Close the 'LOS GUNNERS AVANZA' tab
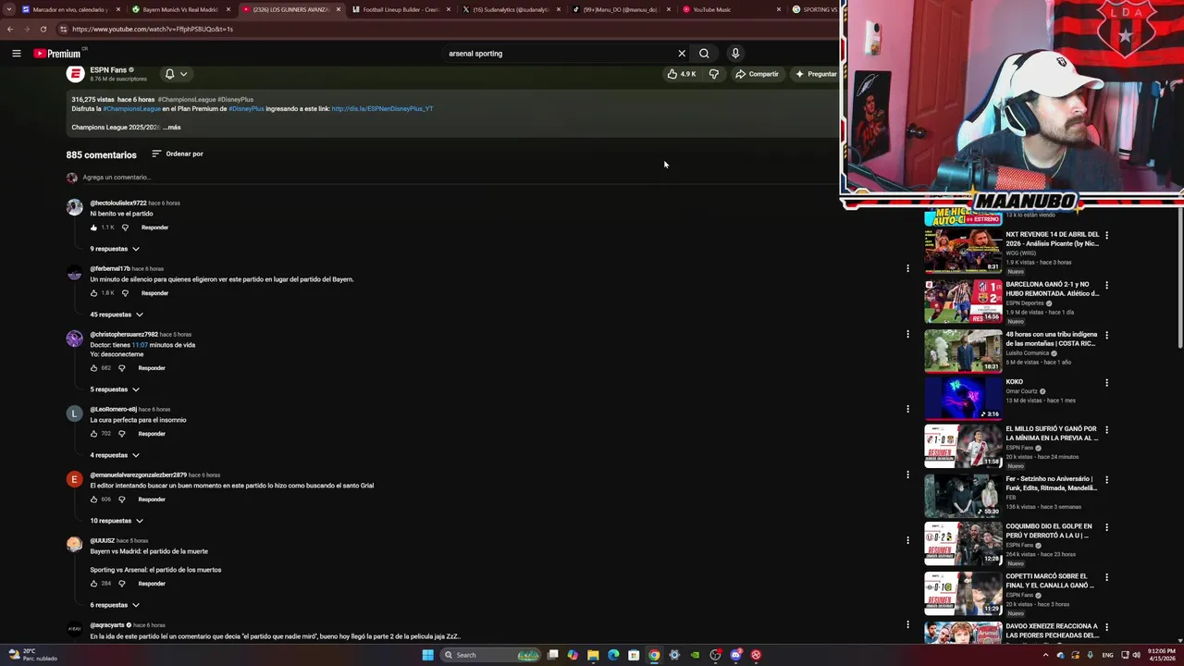 pyautogui.click(x=338, y=9)
